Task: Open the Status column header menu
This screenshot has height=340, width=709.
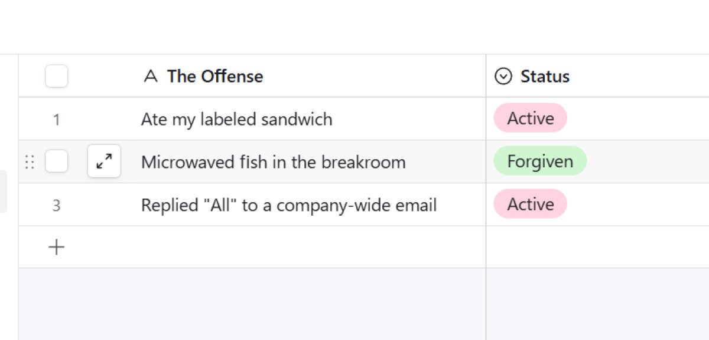Action: tap(545, 77)
